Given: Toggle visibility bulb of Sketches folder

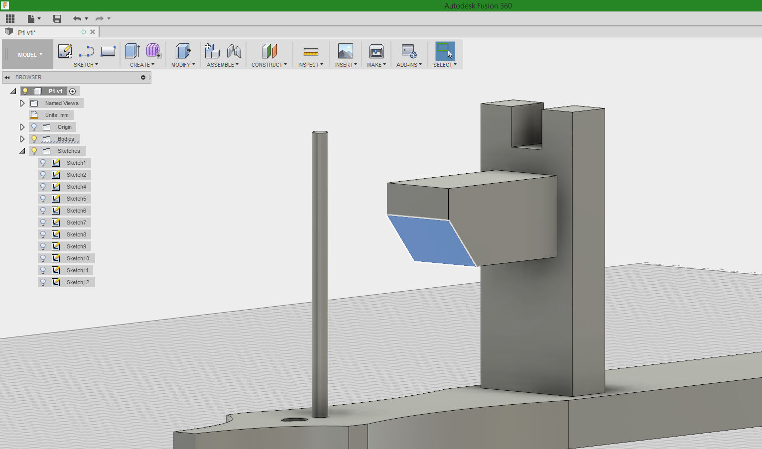Looking at the screenshot, I should pyautogui.click(x=34, y=151).
